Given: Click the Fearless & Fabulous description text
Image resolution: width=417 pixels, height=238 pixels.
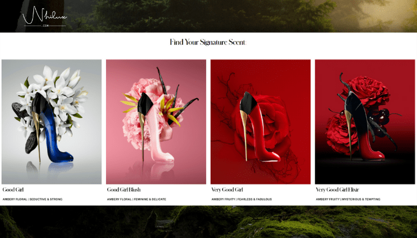Looking at the screenshot, I should pos(254,199).
